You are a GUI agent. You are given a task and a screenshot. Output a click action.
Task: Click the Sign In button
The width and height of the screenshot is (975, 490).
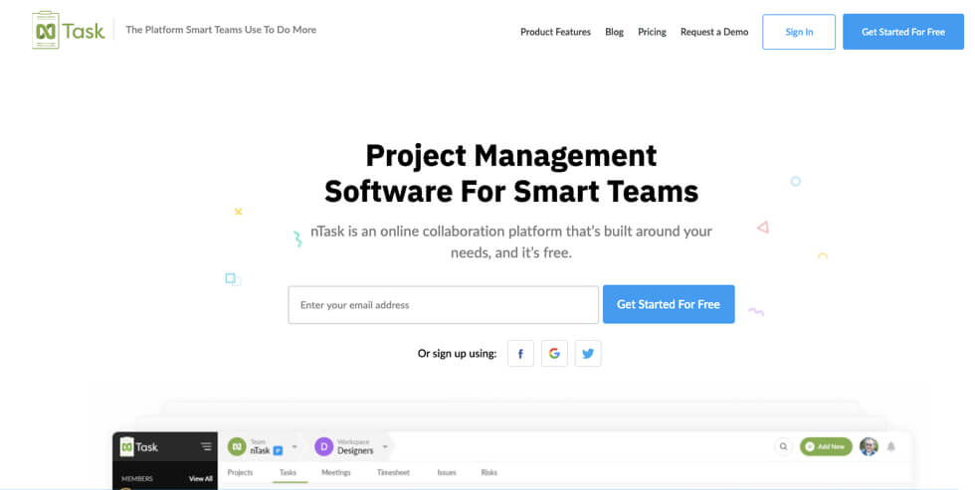tap(799, 32)
